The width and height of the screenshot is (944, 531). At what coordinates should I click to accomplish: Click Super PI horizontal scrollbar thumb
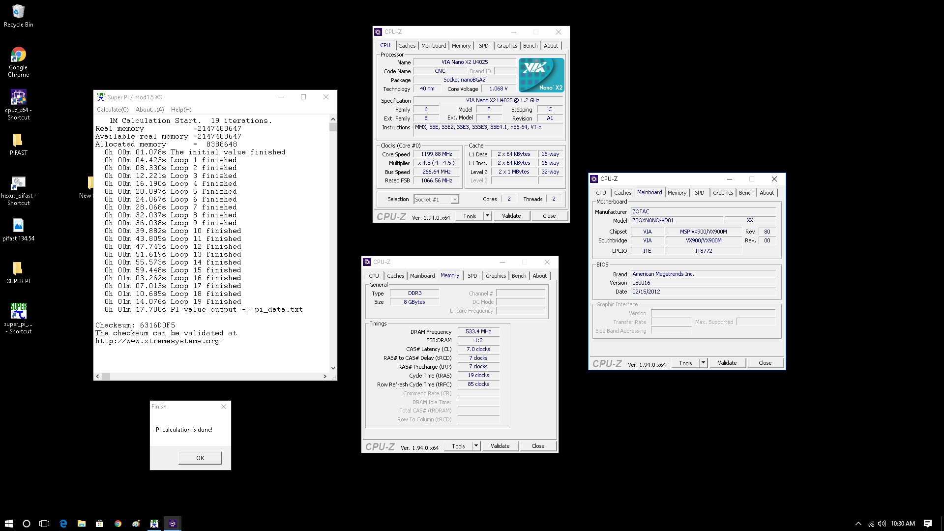point(106,376)
